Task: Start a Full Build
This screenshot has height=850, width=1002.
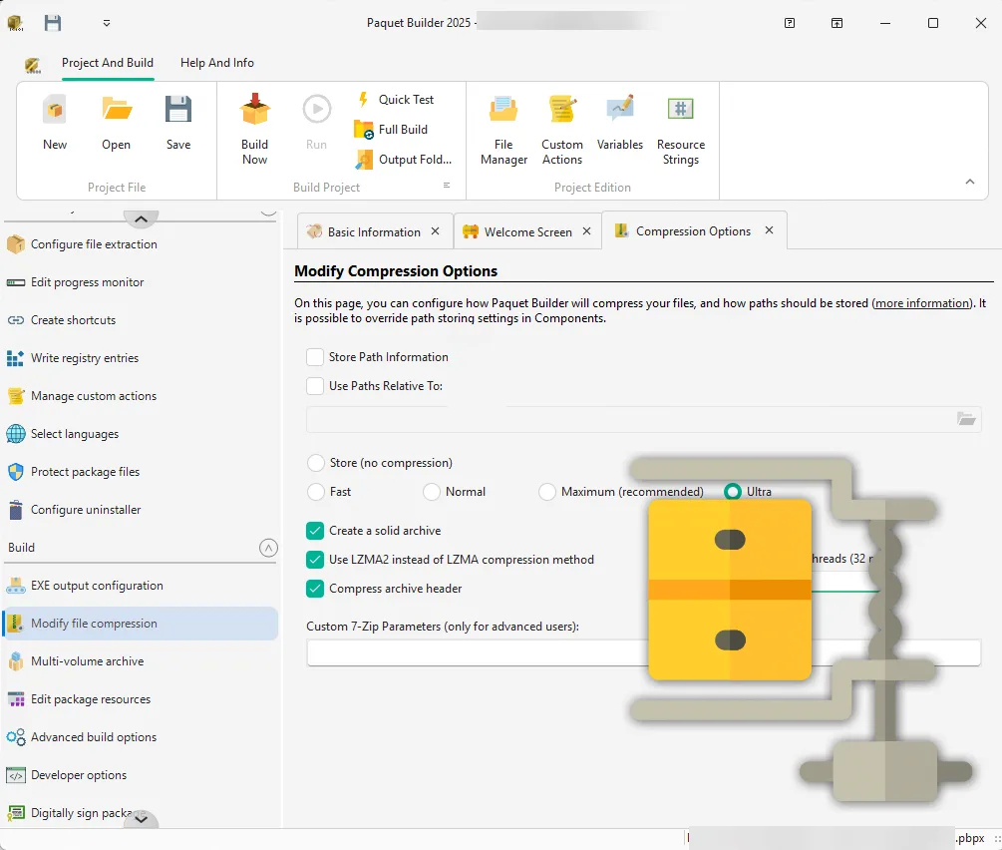Action: point(397,129)
